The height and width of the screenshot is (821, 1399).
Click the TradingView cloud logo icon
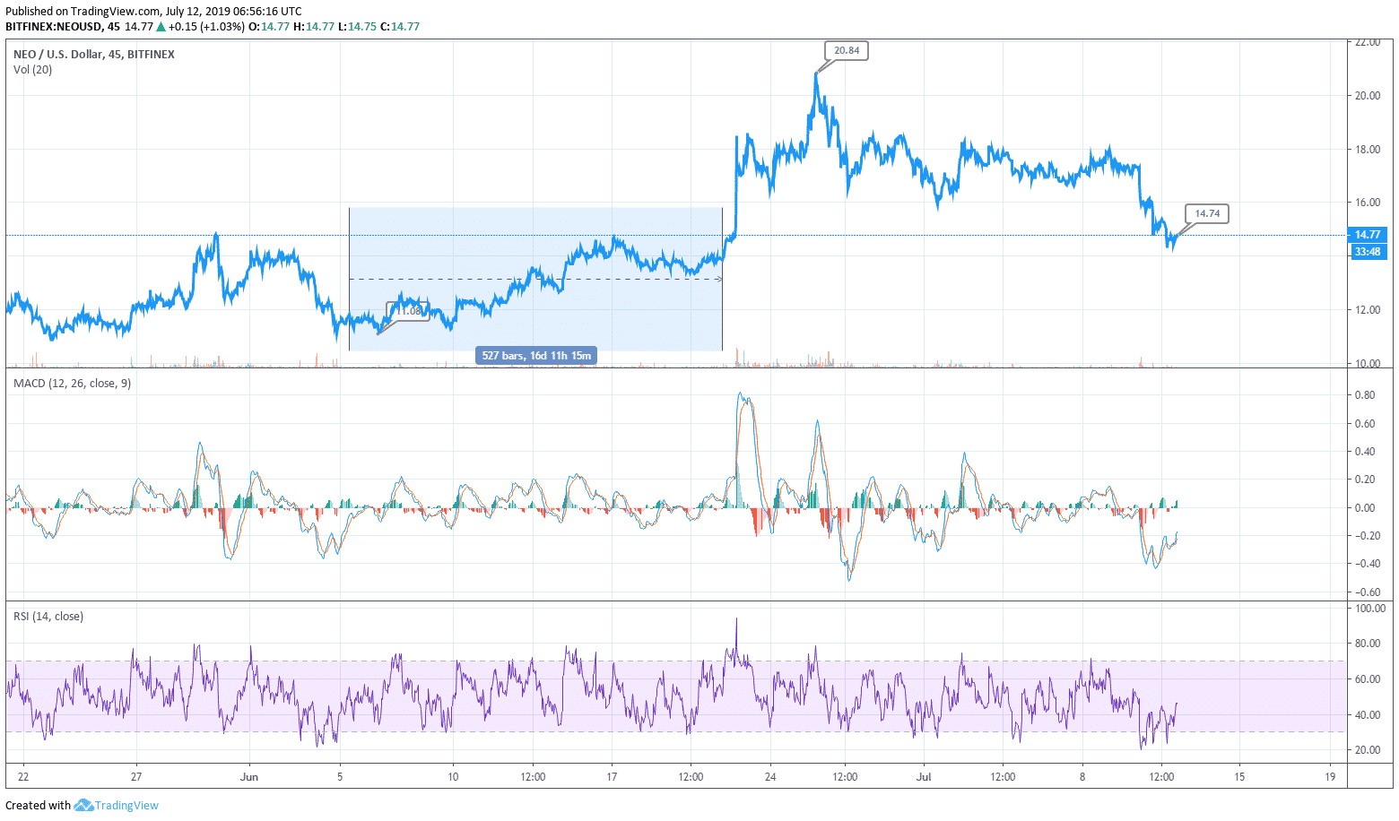(83, 805)
